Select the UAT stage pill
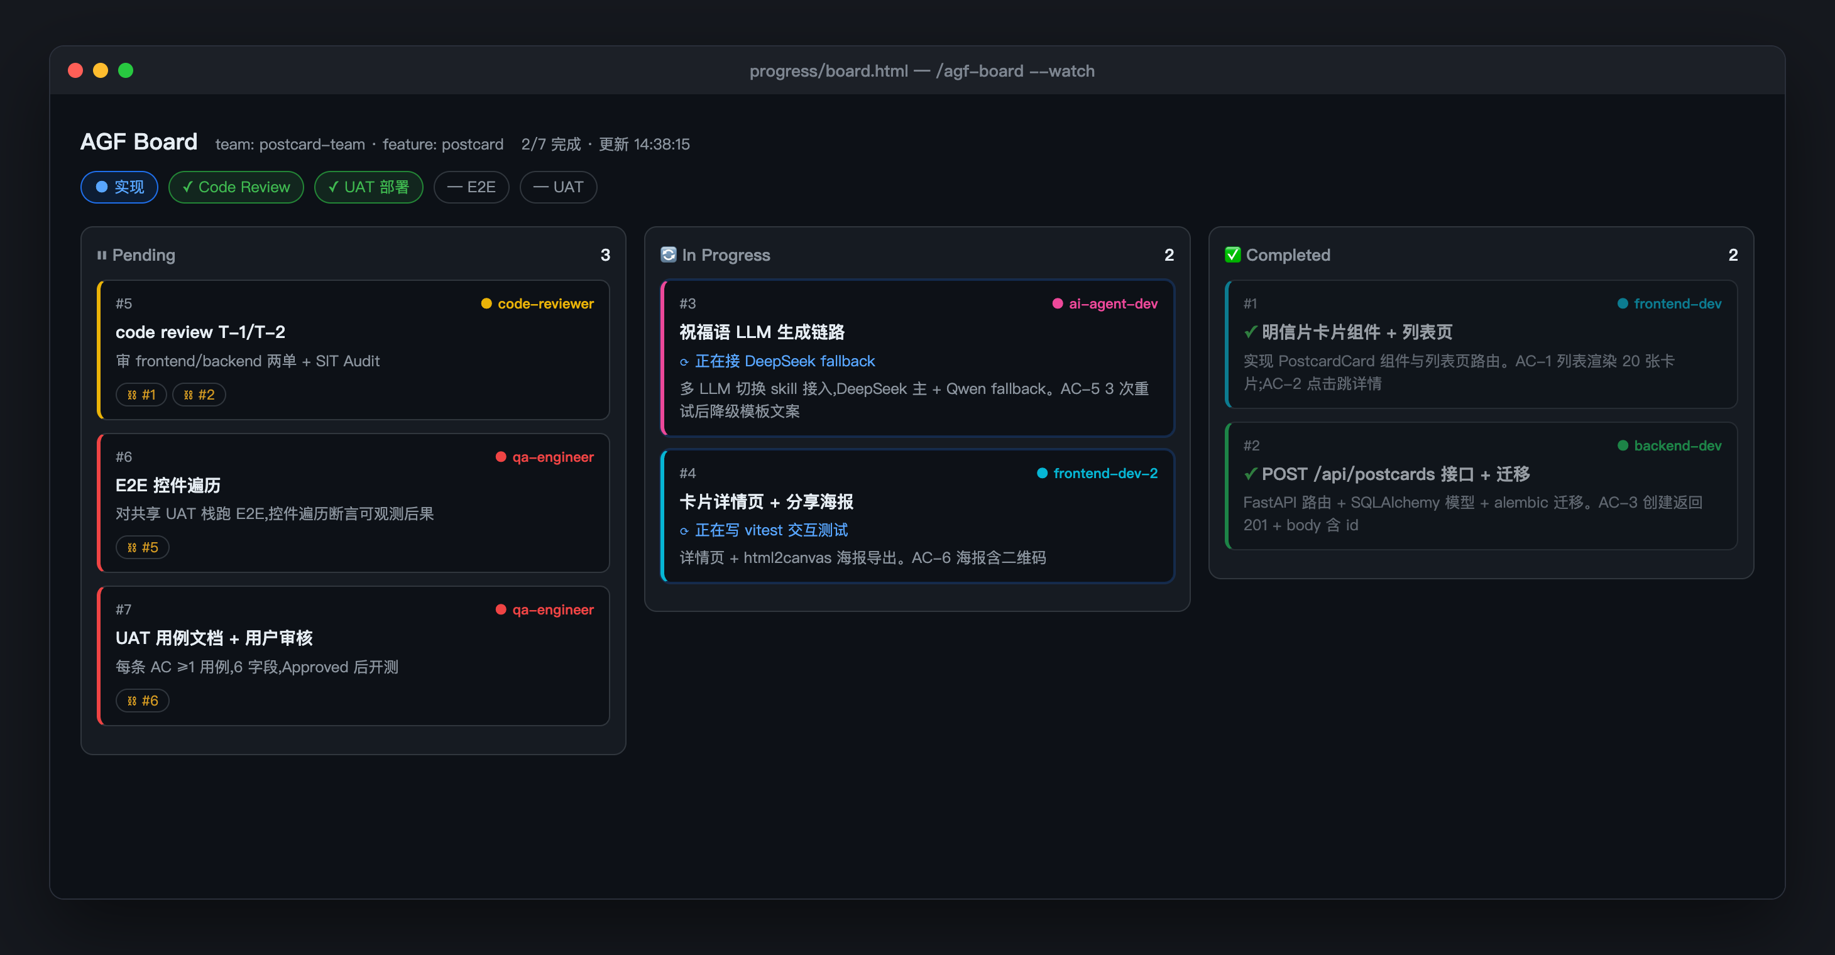This screenshot has width=1835, height=955. pos(558,187)
